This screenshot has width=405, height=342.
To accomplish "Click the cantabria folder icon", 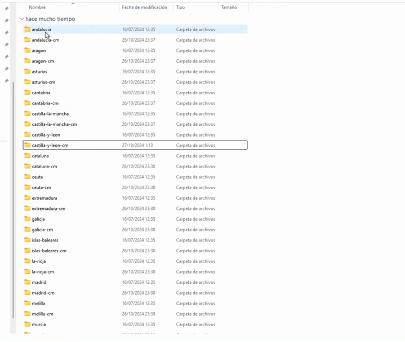I will pyautogui.click(x=28, y=93).
